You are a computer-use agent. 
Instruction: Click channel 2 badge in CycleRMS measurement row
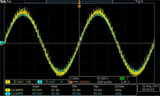coord(8,94)
